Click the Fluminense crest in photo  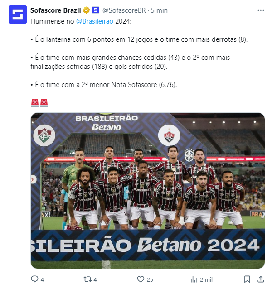[x=44, y=135]
